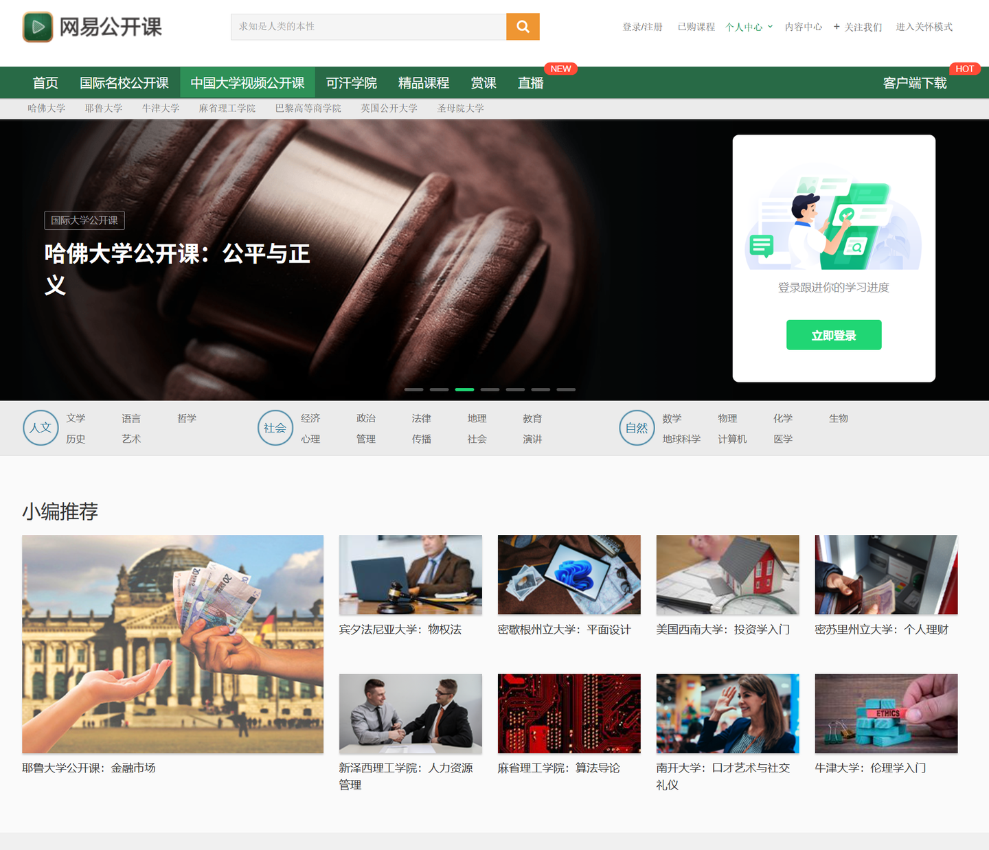Open the 内容中心 link
This screenshot has height=850, width=989.
click(x=804, y=27)
